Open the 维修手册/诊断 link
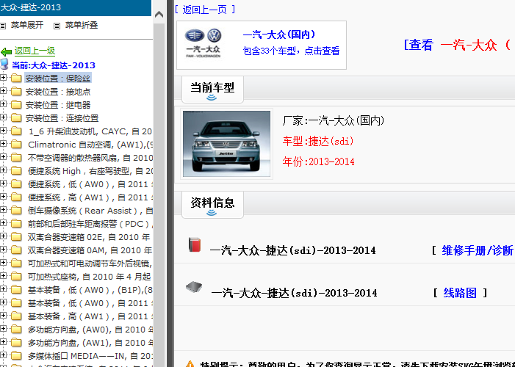The image size is (515, 367). click(x=478, y=250)
